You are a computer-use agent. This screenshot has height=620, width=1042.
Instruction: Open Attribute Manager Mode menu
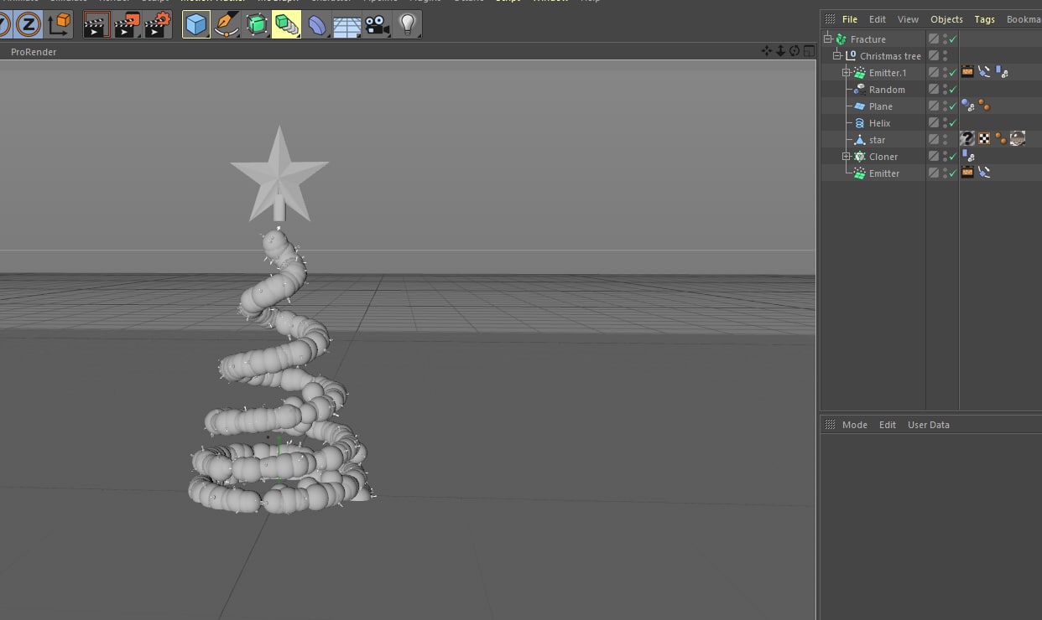click(x=855, y=425)
